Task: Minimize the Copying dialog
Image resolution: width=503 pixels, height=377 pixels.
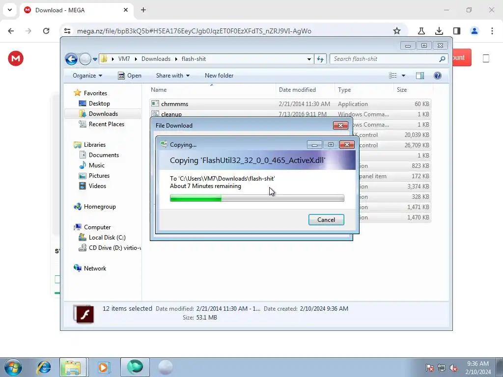Action: click(x=314, y=145)
